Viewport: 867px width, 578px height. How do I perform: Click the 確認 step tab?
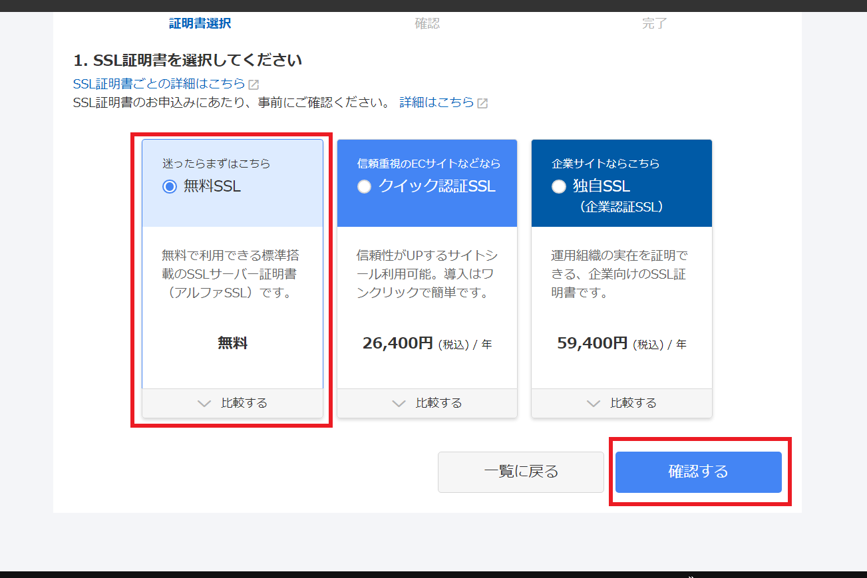(x=427, y=24)
